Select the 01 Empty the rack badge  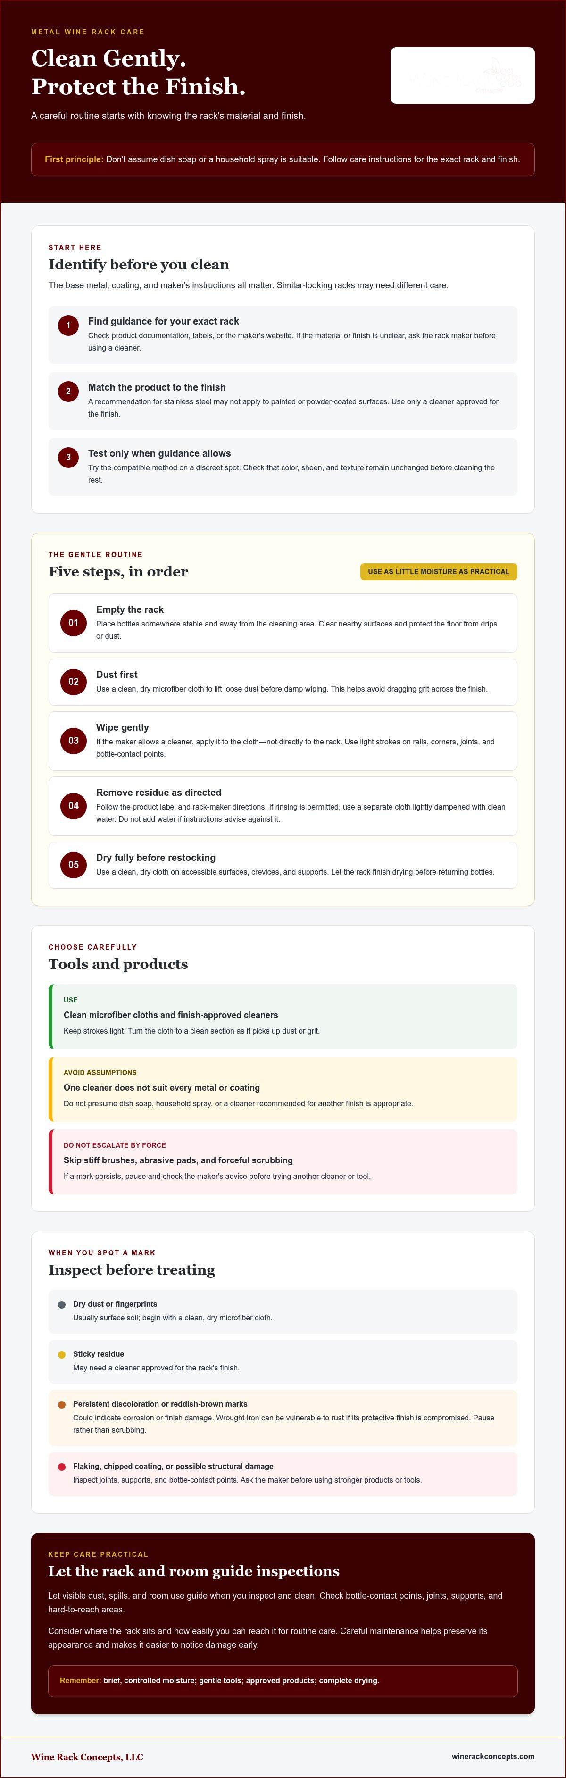pos(73,623)
